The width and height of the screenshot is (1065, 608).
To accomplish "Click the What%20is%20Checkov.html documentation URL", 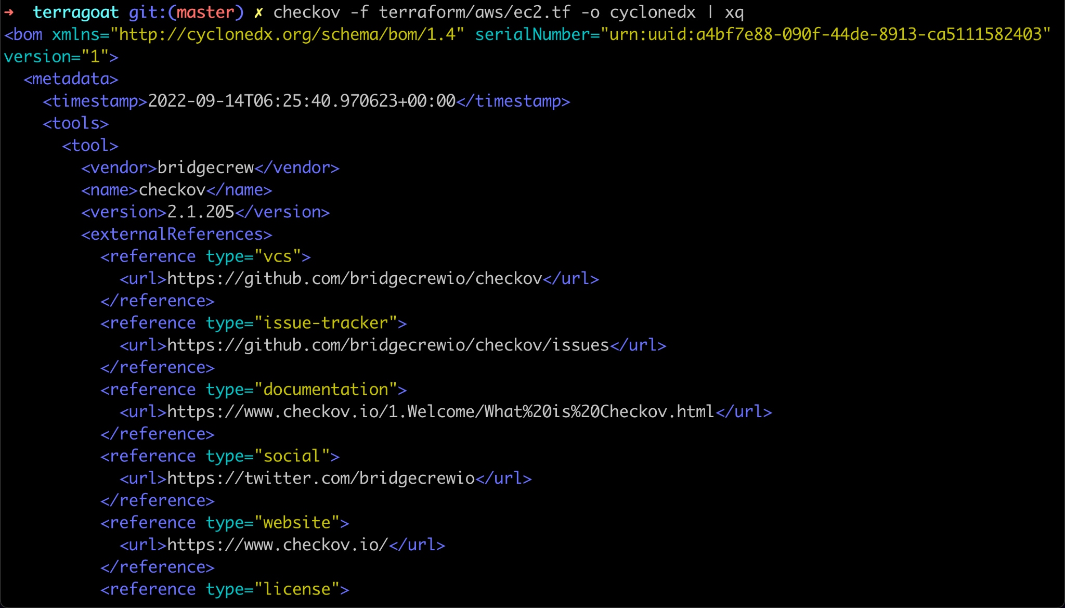I will pyautogui.click(x=441, y=411).
